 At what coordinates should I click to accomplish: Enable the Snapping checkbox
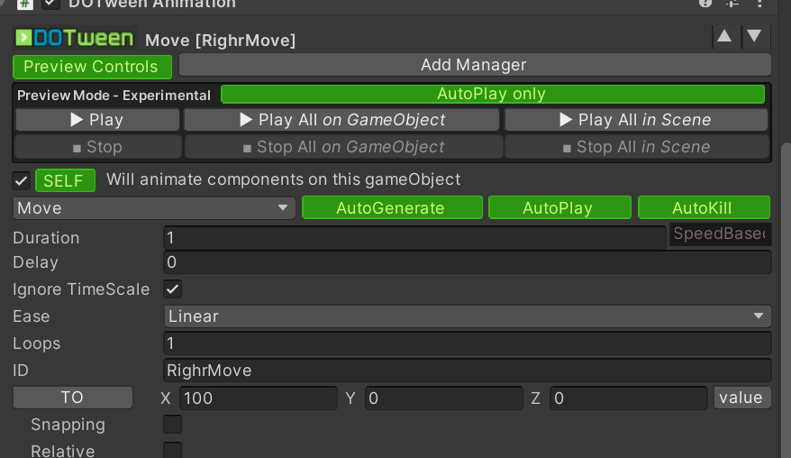click(x=173, y=425)
